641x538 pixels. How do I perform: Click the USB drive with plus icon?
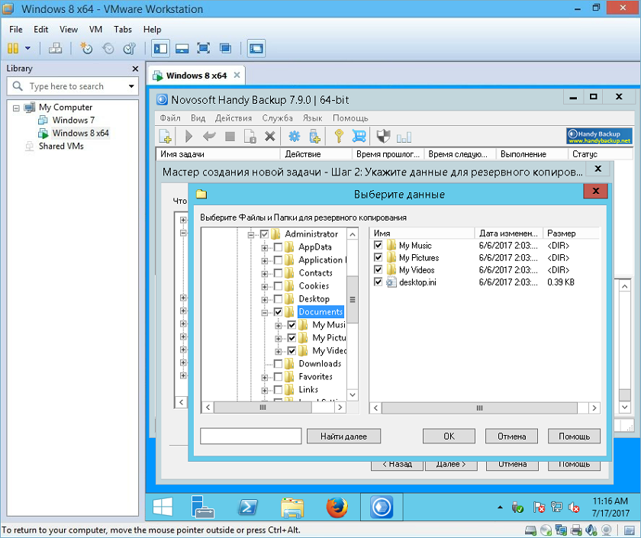(x=314, y=137)
